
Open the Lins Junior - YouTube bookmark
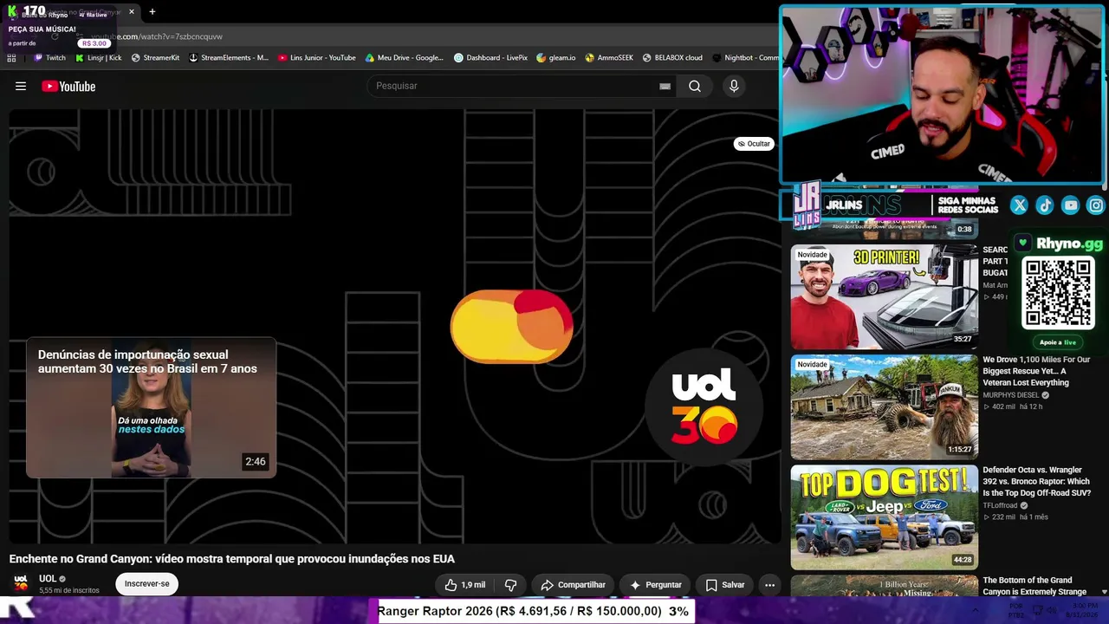pyautogui.click(x=316, y=58)
